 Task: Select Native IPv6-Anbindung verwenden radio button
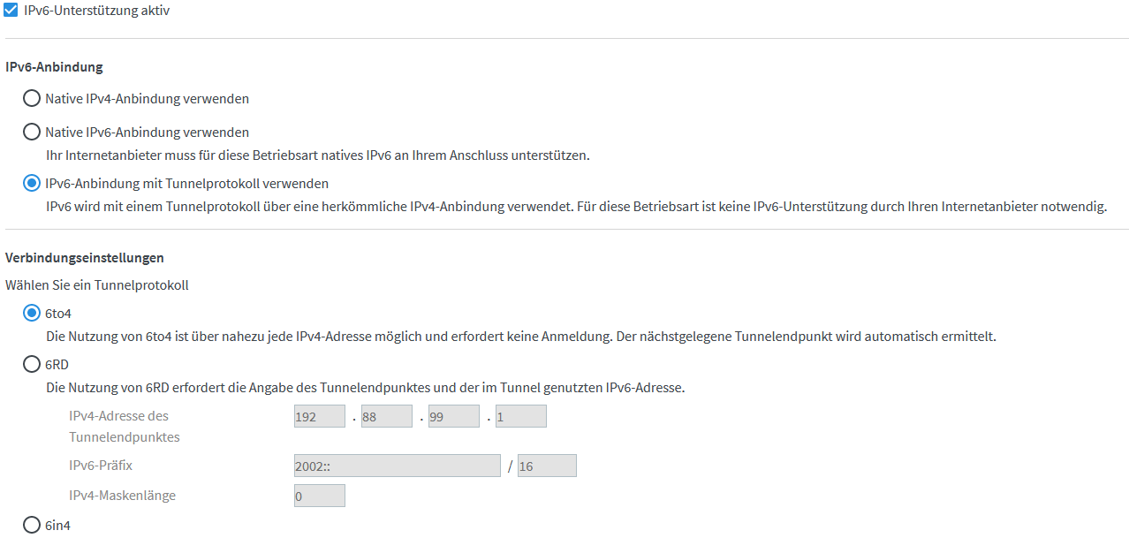click(32, 132)
